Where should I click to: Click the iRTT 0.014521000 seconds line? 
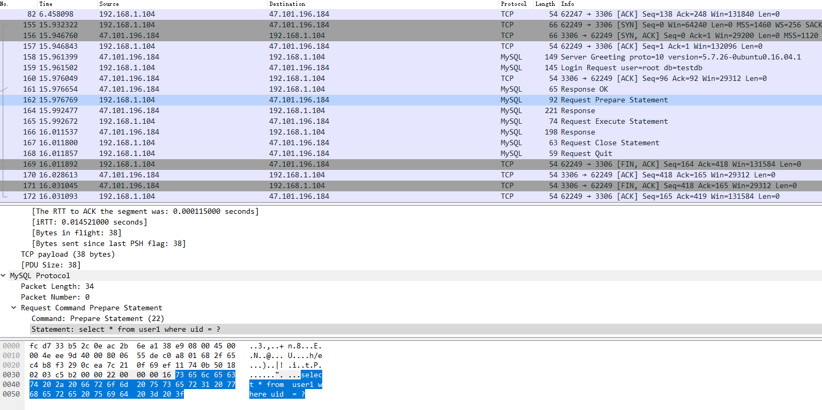click(90, 222)
